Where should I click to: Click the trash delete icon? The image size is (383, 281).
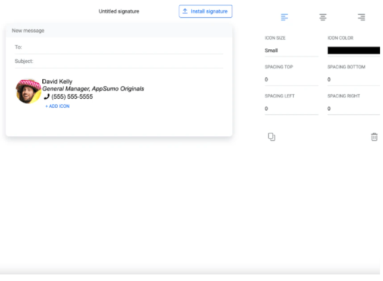[x=374, y=137]
